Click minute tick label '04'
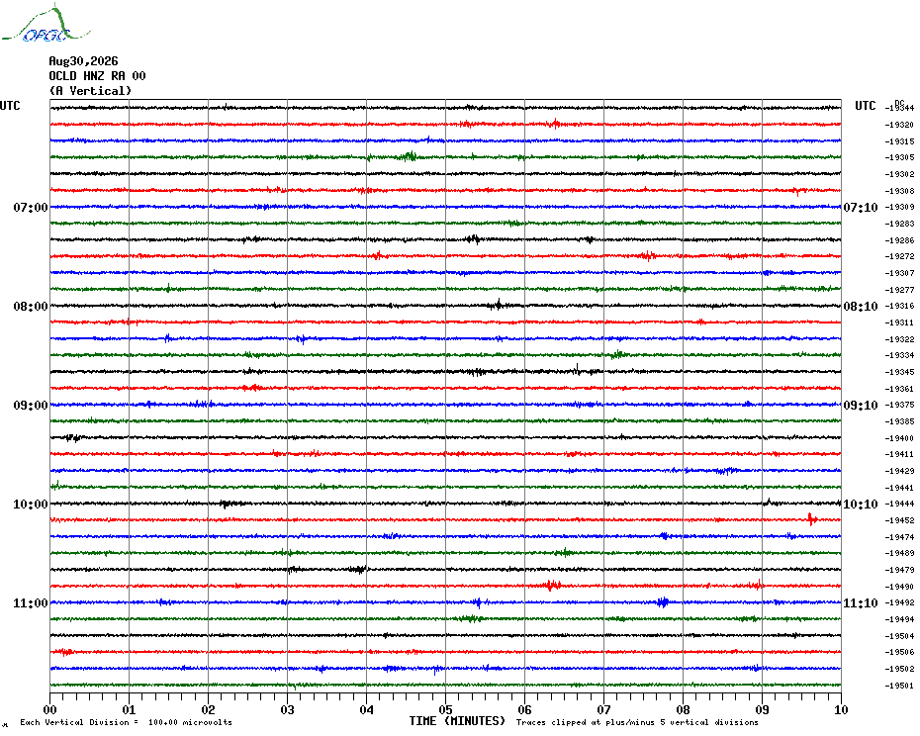 pos(367,709)
